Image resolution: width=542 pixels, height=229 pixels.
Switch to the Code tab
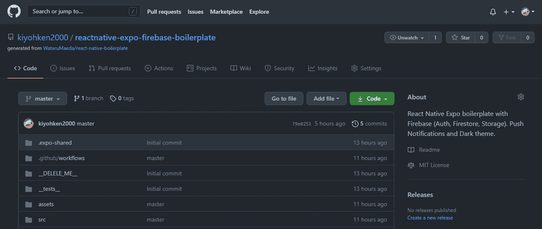(x=25, y=68)
